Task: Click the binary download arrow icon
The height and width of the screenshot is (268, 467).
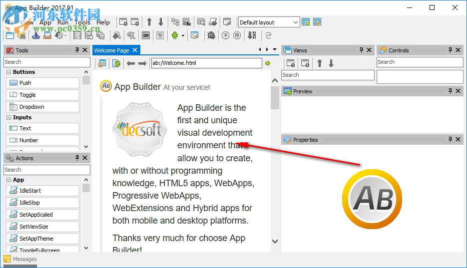Action: [x=252, y=35]
